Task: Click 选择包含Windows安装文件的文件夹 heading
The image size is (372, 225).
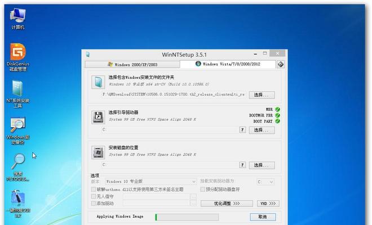Action: (x=141, y=78)
